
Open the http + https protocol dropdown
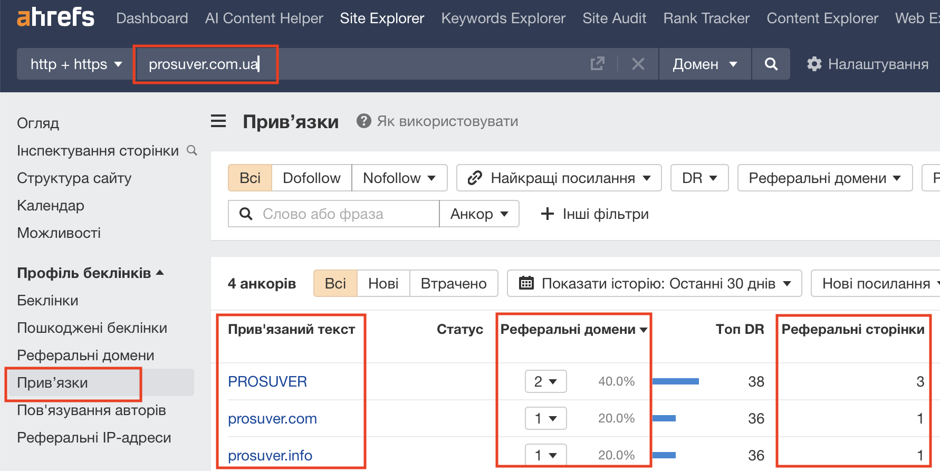[76, 64]
